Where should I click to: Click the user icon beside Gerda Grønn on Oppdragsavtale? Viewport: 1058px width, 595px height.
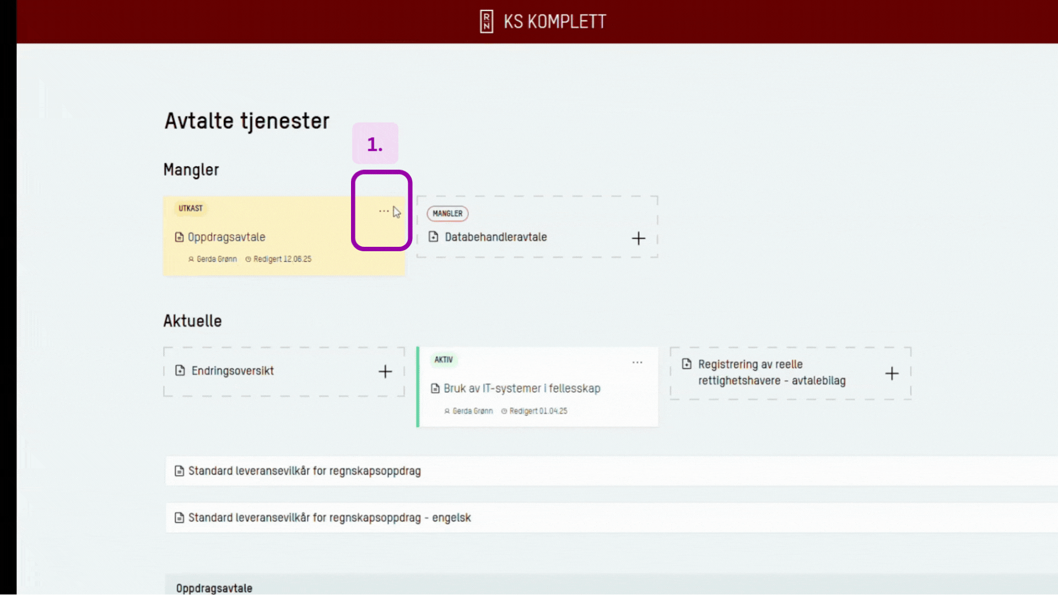pyautogui.click(x=191, y=259)
